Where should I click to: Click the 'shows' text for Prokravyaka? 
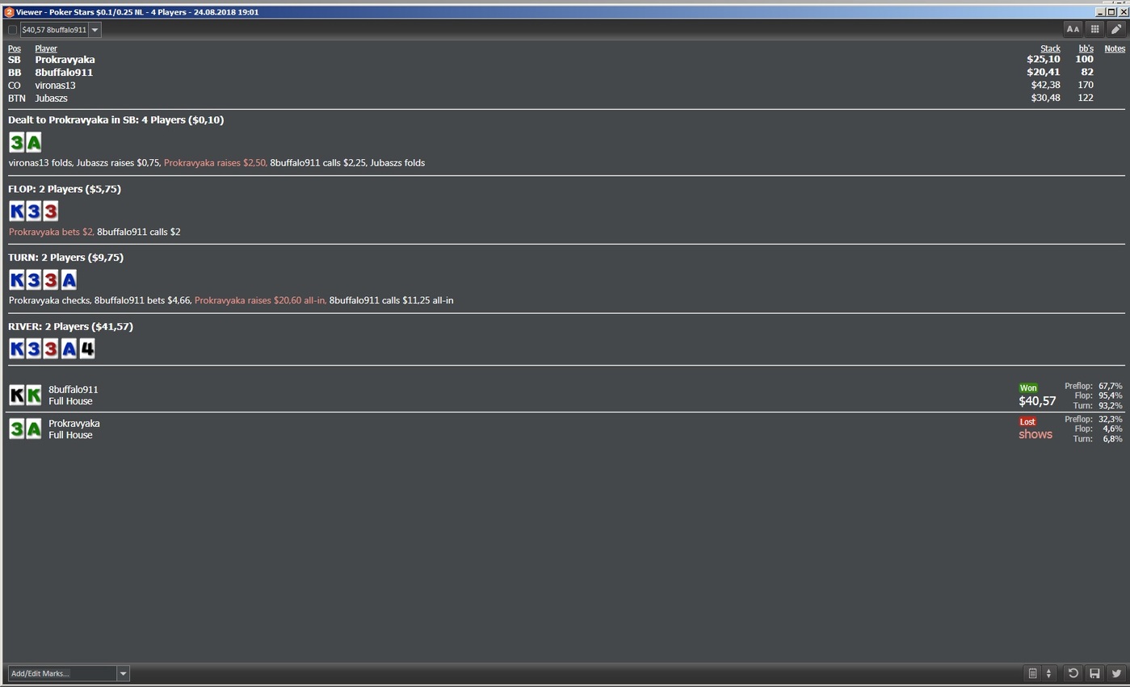pyautogui.click(x=1035, y=434)
